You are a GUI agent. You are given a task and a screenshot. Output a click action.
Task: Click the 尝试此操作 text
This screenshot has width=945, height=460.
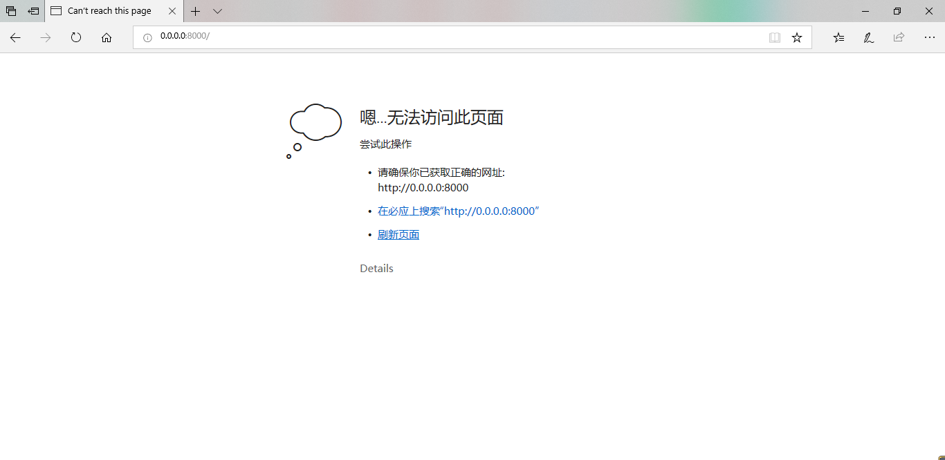pos(385,144)
